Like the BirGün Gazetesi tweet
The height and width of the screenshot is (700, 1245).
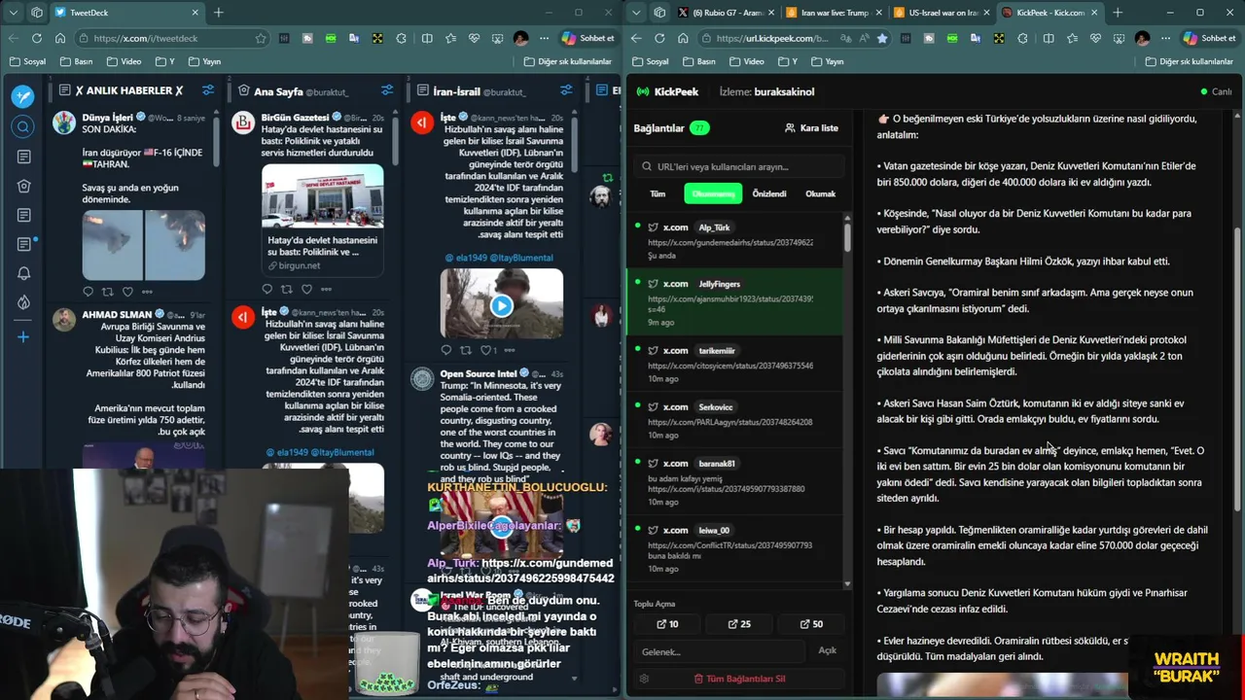[306, 289]
